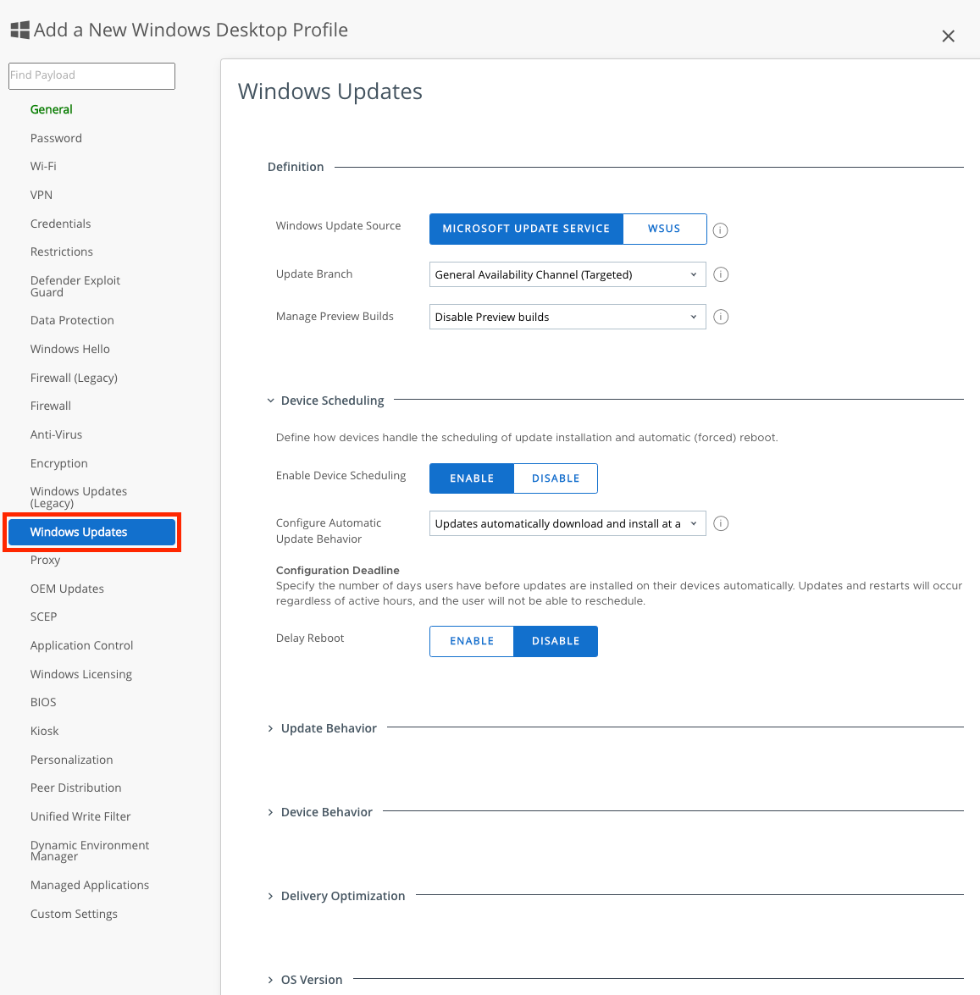Open Manage Preview Builds dropdown
The image size is (980, 995).
[x=567, y=317]
